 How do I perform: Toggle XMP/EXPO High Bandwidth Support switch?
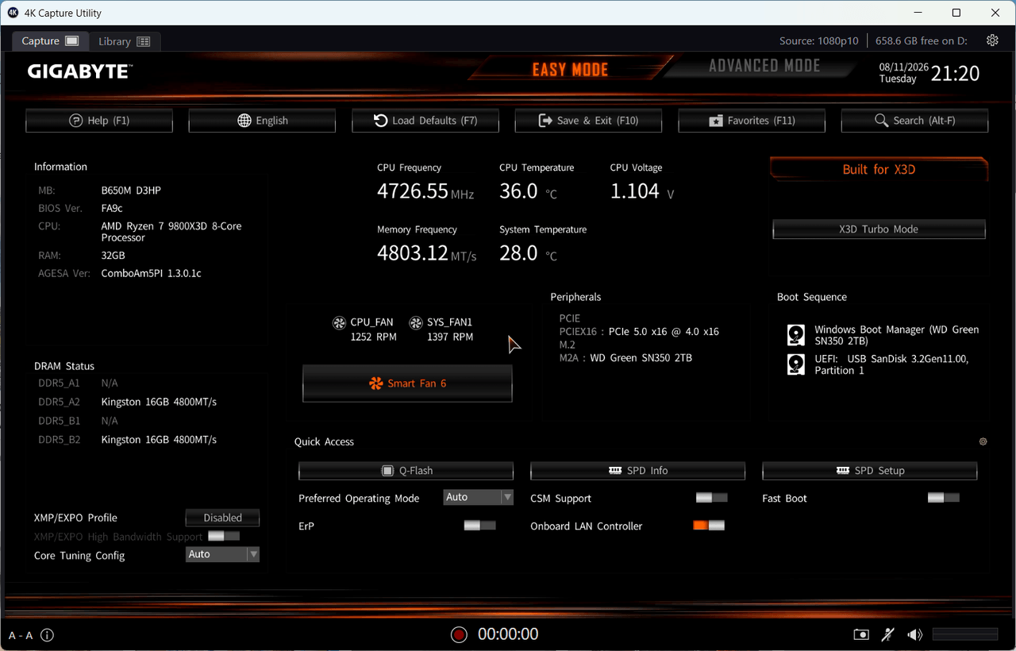[x=224, y=536]
